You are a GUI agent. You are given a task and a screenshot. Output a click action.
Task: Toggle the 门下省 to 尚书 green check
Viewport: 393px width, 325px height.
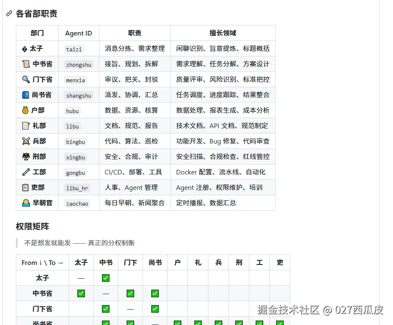pos(155,309)
